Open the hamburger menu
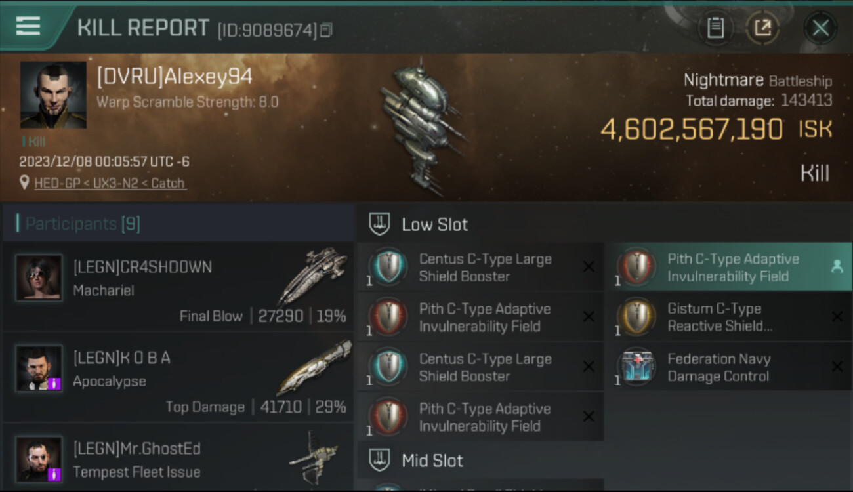Image resolution: width=853 pixels, height=492 pixels. [28, 26]
